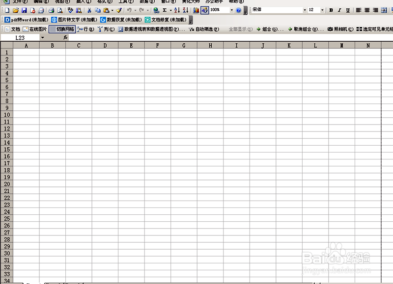Expand the paste options arrow
The image size is (393, 284).
pos(112,10)
